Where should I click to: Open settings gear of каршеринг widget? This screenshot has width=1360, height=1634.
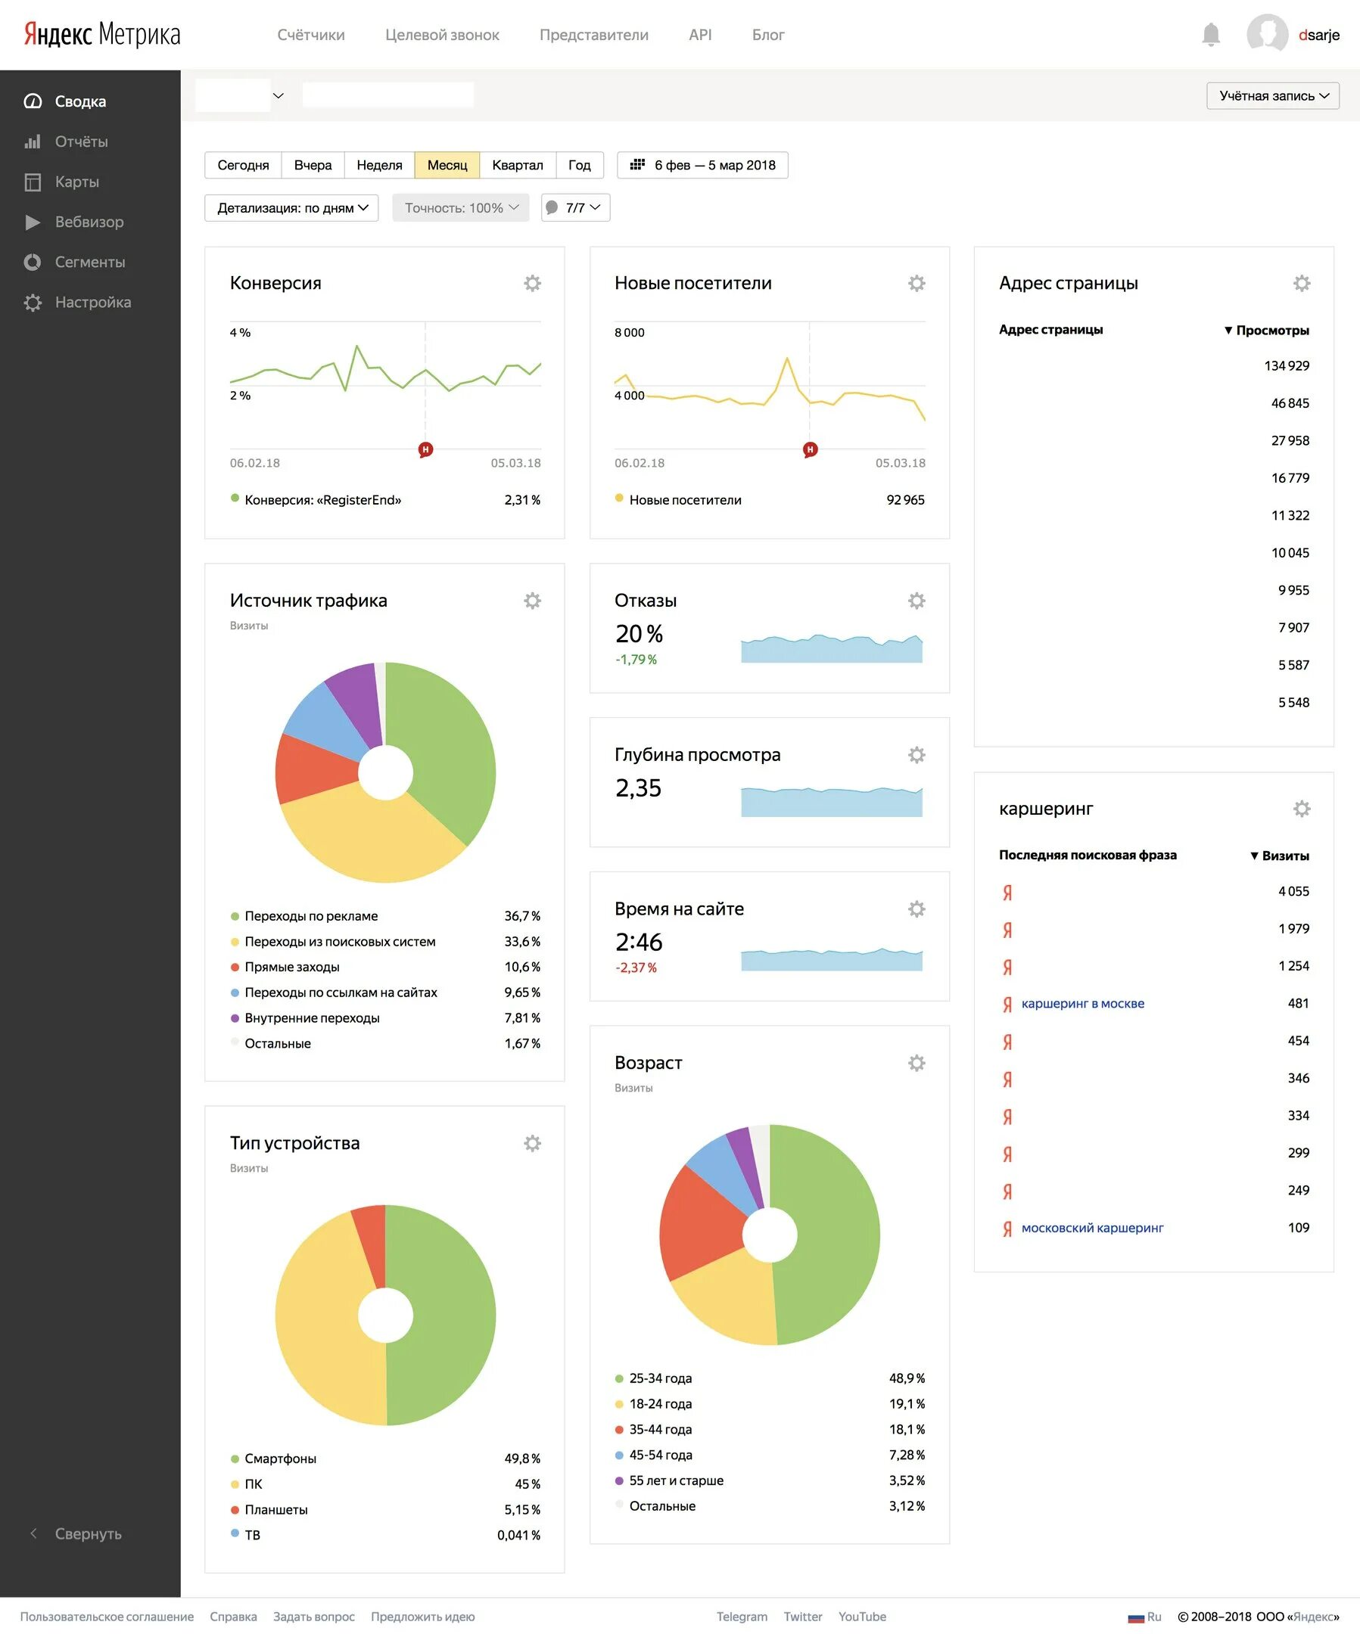pyautogui.click(x=1302, y=809)
